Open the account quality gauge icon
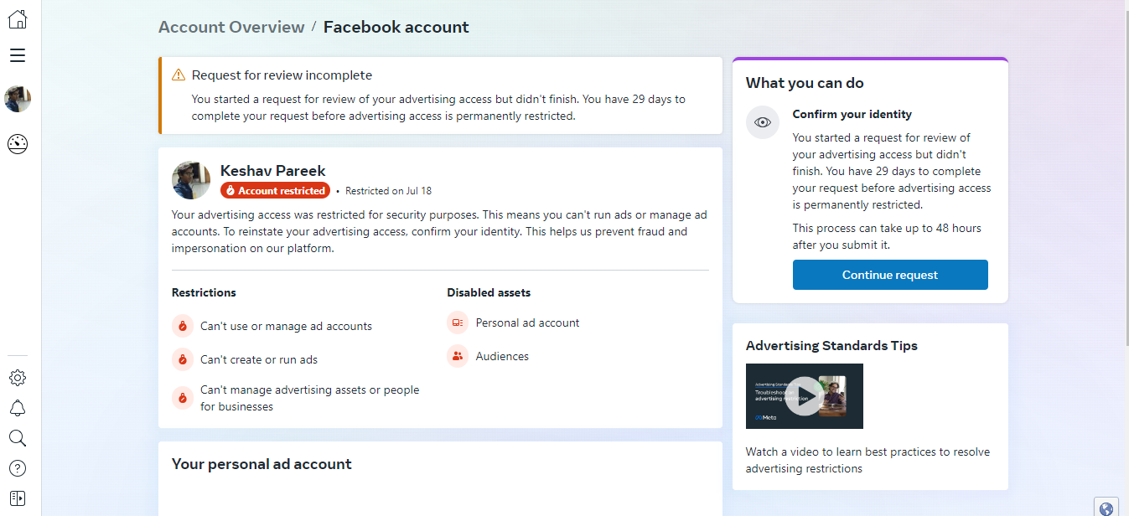The height and width of the screenshot is (516, 1129). coord(18,144)
